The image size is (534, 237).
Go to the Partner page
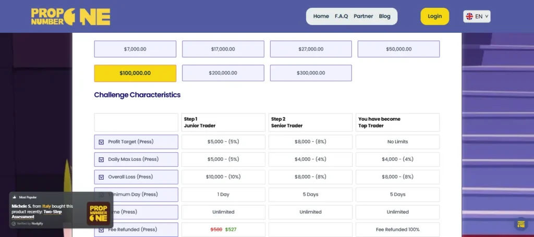tap(363, 16)
